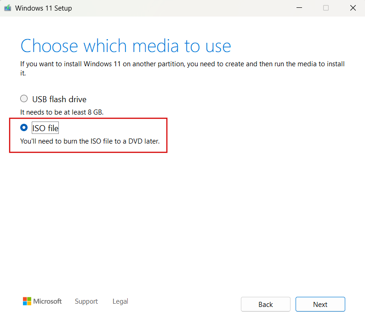The height and width of the screenshot is (312, 365).
Task: Click the disabled maximize button
Action: pyautogui.click(x=326, y=8)
